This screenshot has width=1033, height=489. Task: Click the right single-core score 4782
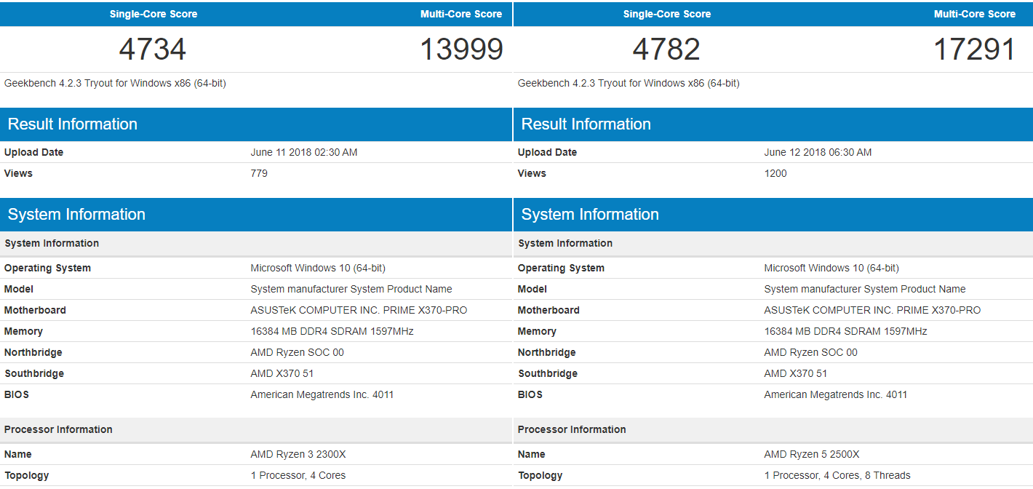(x=666, y=49)
